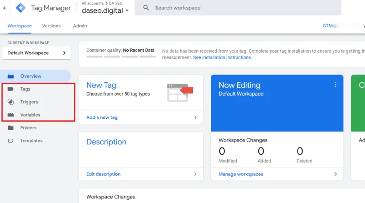365x203 pixels.
Task: Click the Add a new tag link
Action: (x=102, y=117)
